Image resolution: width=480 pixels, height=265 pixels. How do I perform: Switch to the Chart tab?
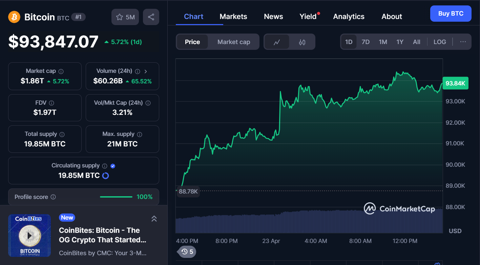coord(194,17)
